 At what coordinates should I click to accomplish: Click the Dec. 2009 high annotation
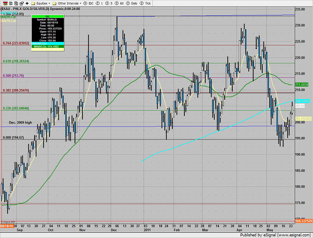click(x=20, y=122)
